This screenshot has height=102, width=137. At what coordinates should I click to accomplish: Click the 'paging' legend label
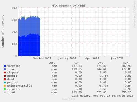pyautogui.click(x=12, y=82)
